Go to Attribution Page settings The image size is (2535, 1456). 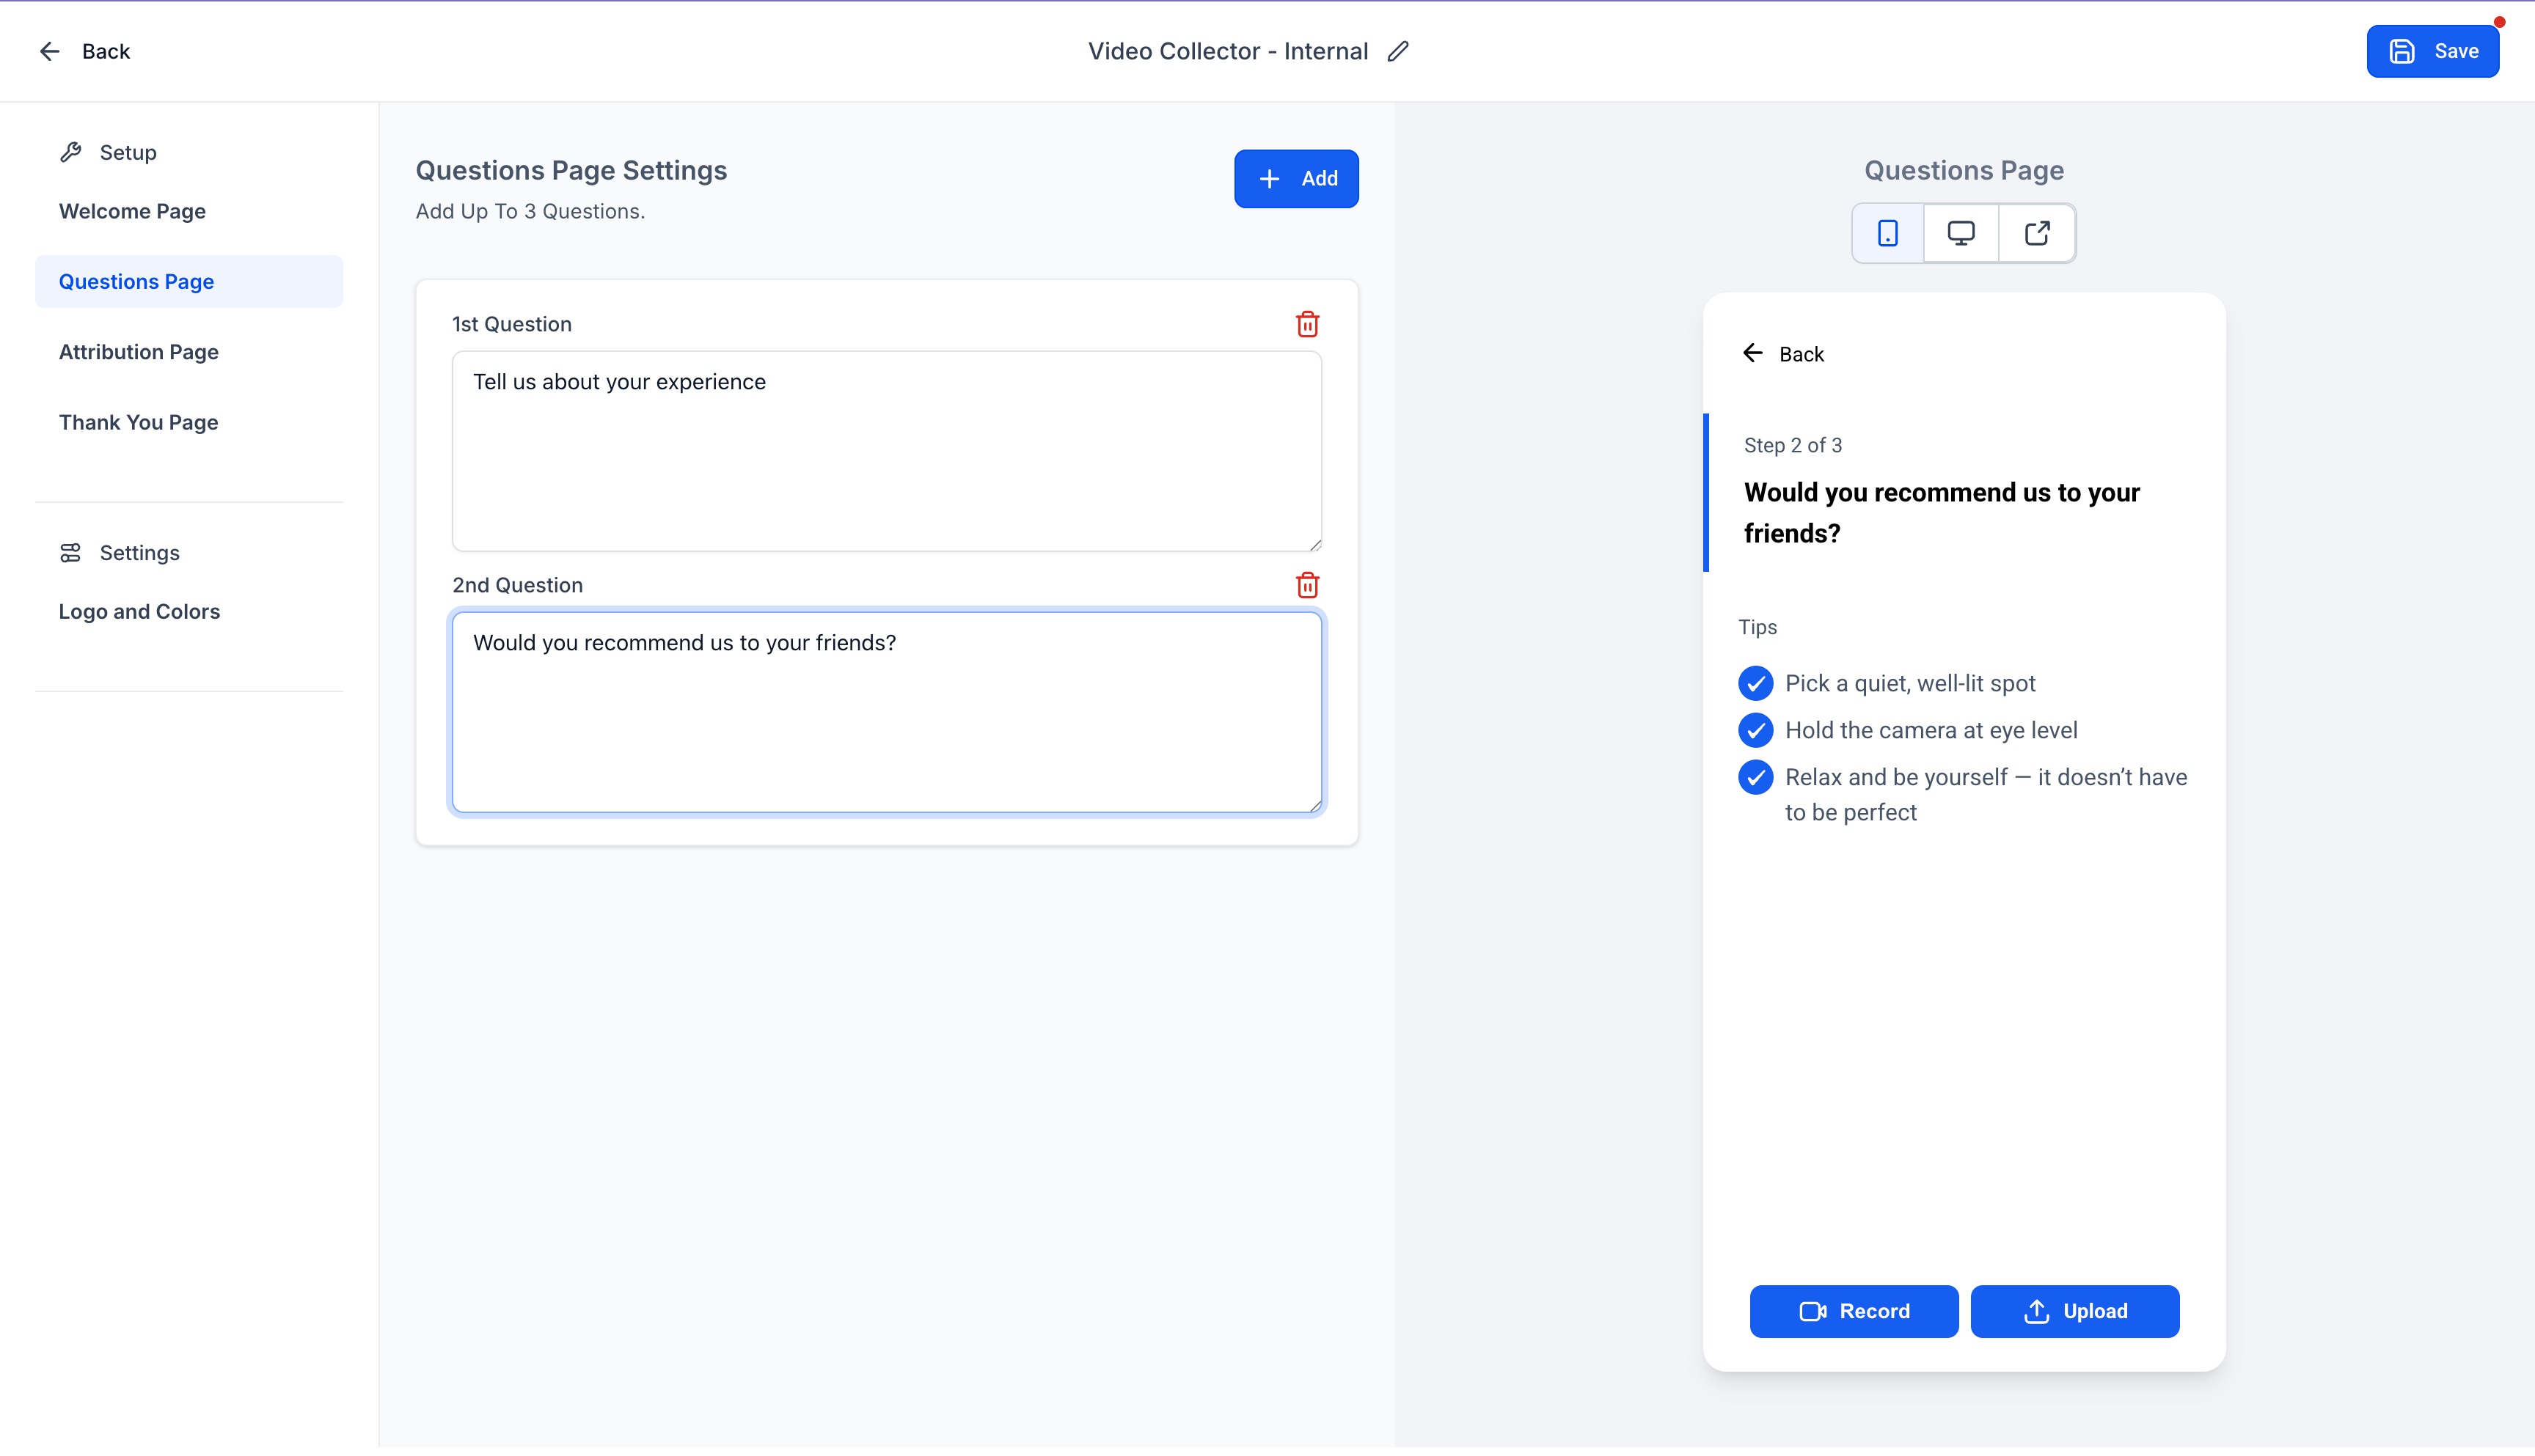coord(138,352)
